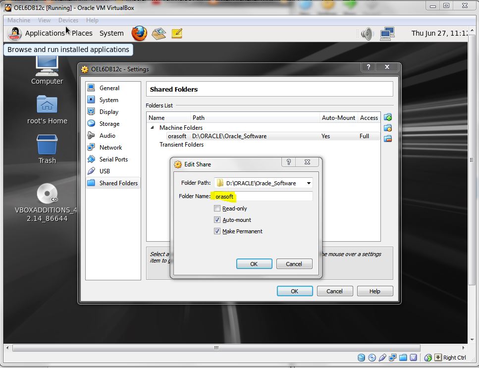
Task: Open the Folder Path dropdown
Action: (309, 183)
